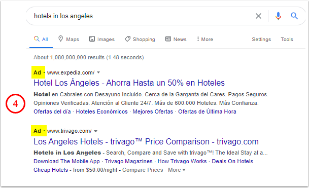Click the Images tab picture icon

coord(92,39)
